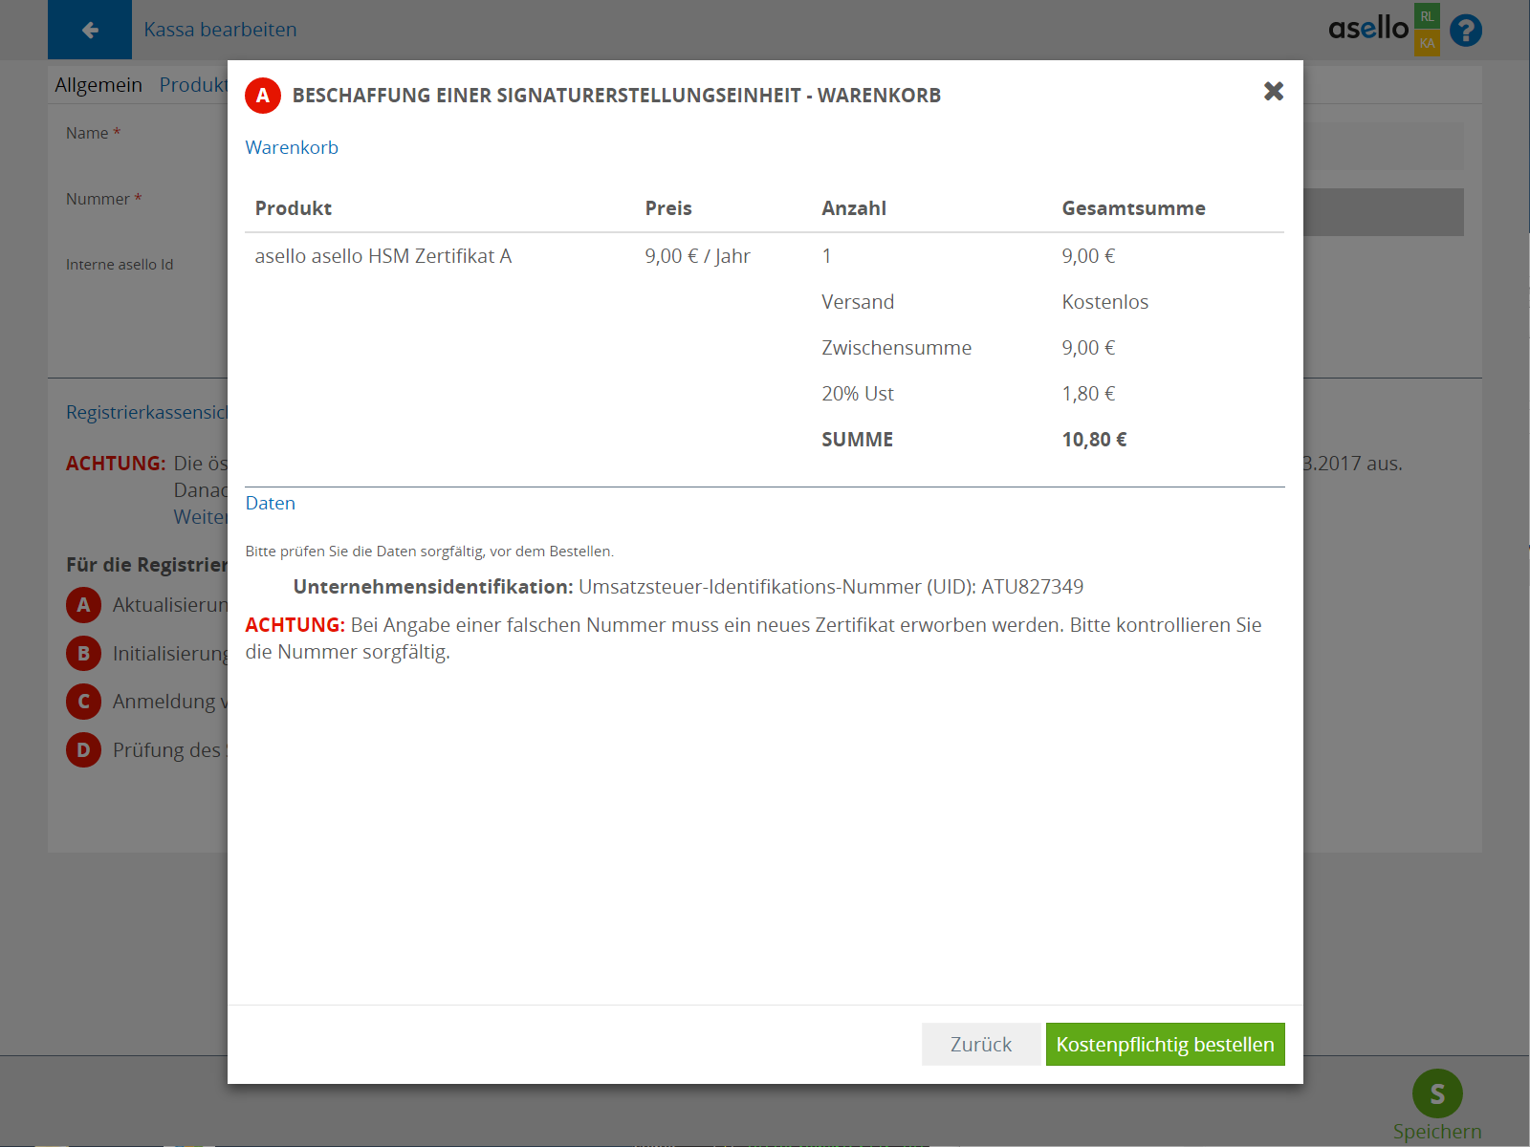Click the Nummer input field
The image size is (1530, 1147).
1383,212
